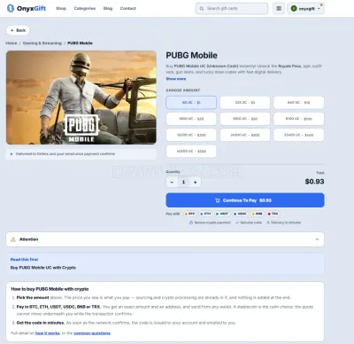The height and width of the screenshot is (344, 354).
Task: Click the Read this first label
Action: point(24,260)
